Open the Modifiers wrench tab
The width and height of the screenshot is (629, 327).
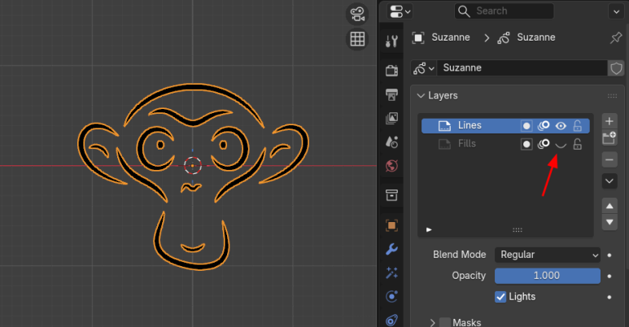click(x=391, y=249)
